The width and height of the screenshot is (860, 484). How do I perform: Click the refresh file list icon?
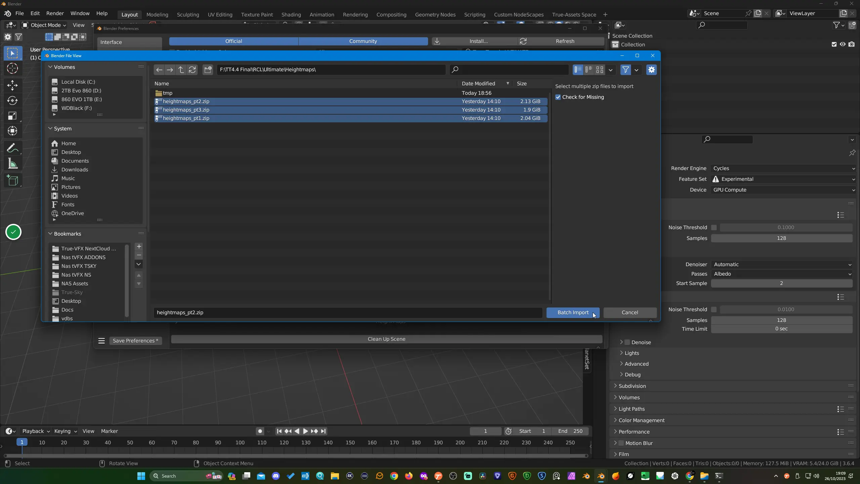click(x=192, y=70)
